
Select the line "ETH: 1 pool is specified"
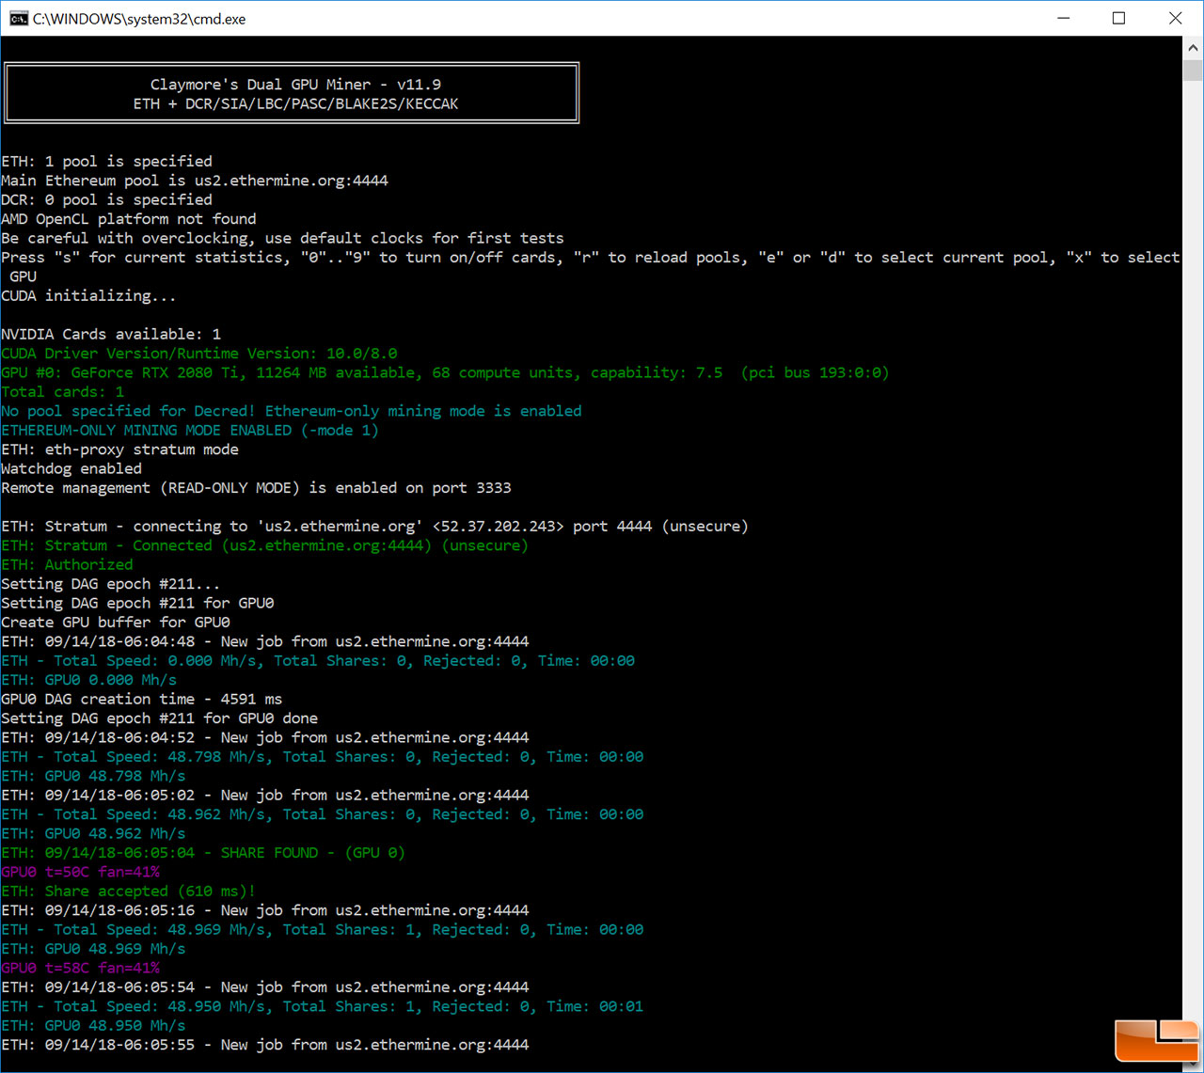tap(107, 161)
